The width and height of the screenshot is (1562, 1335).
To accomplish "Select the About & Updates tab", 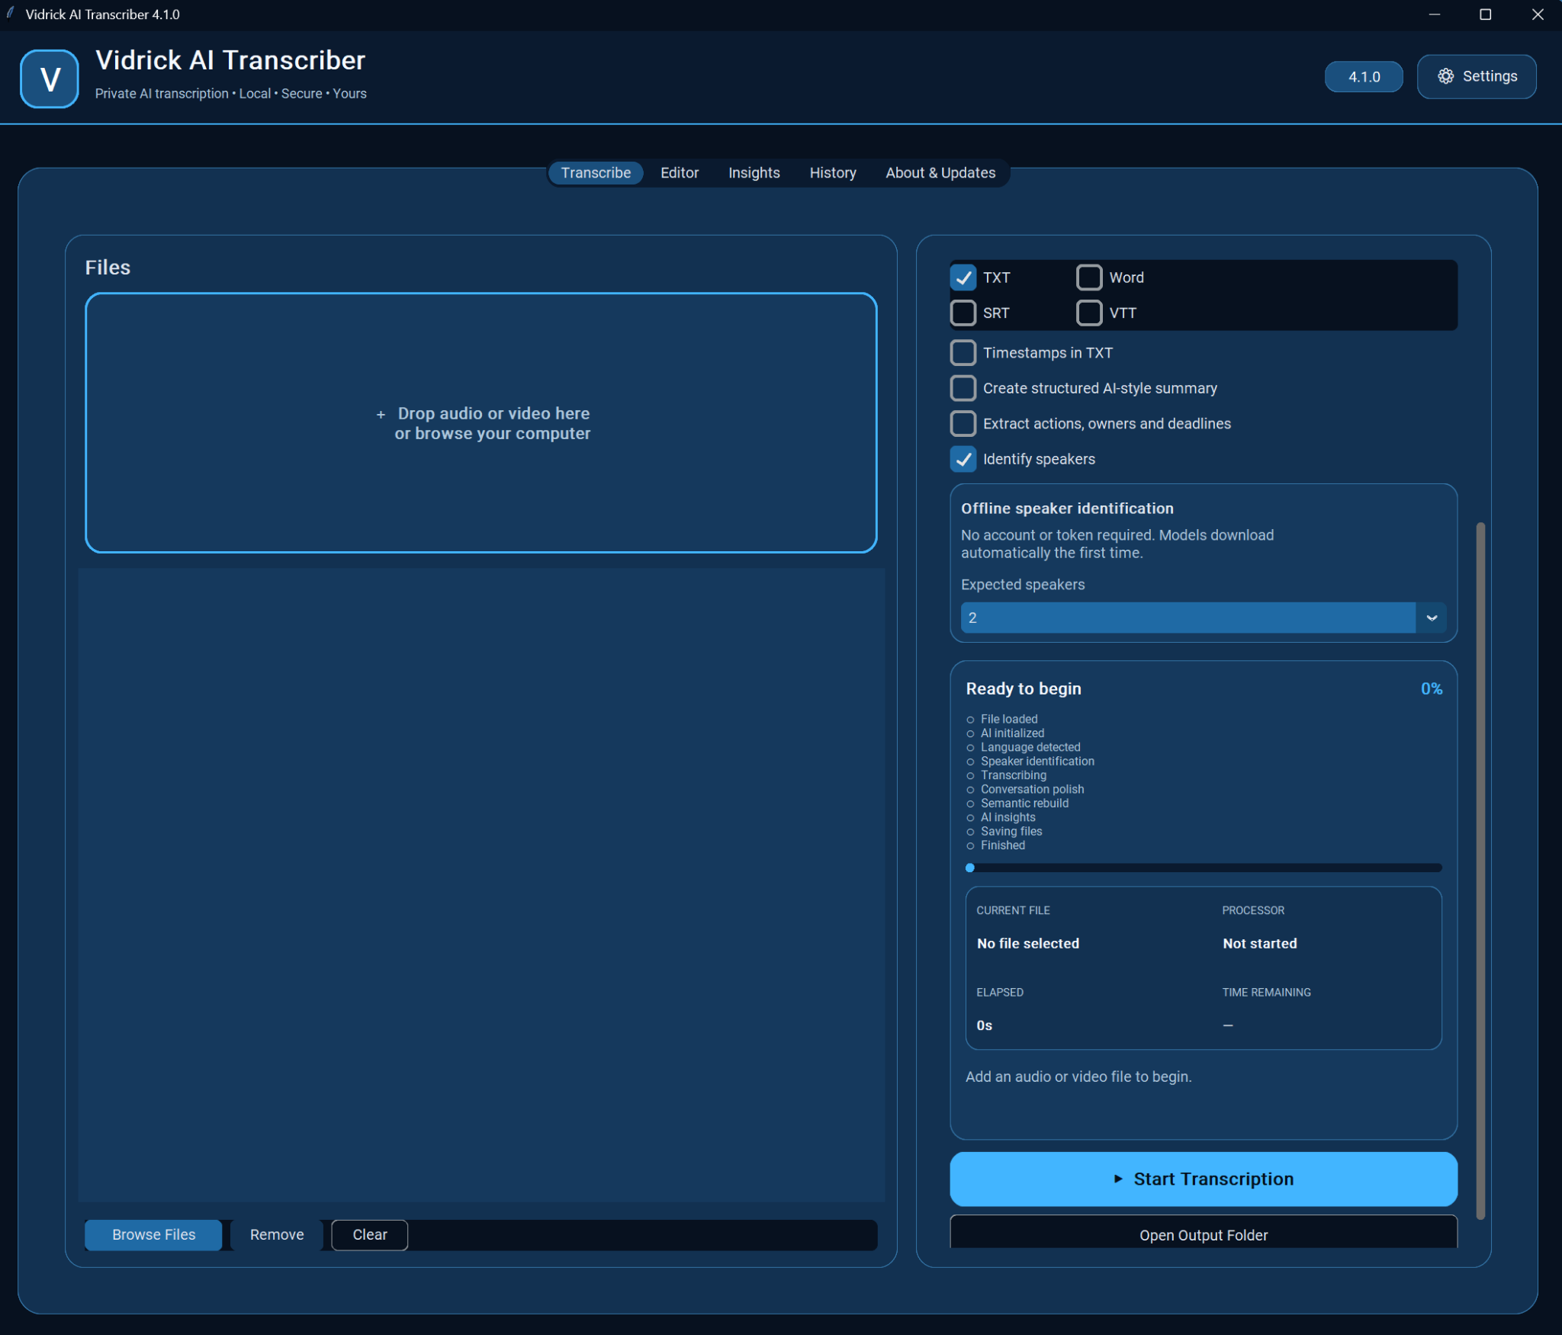I will point(940,173).
